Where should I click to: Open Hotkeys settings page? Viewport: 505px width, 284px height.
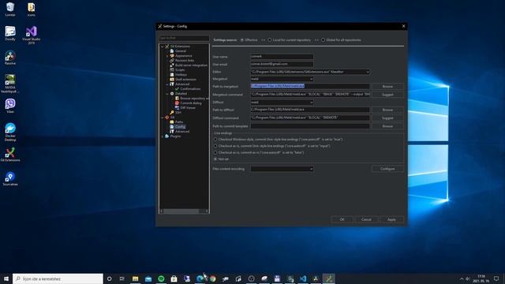point(181,74)
